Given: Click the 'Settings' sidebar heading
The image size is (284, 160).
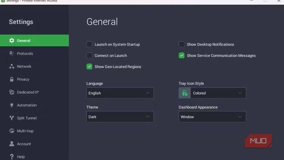Looking at the screenshot, I should [21, 22].
